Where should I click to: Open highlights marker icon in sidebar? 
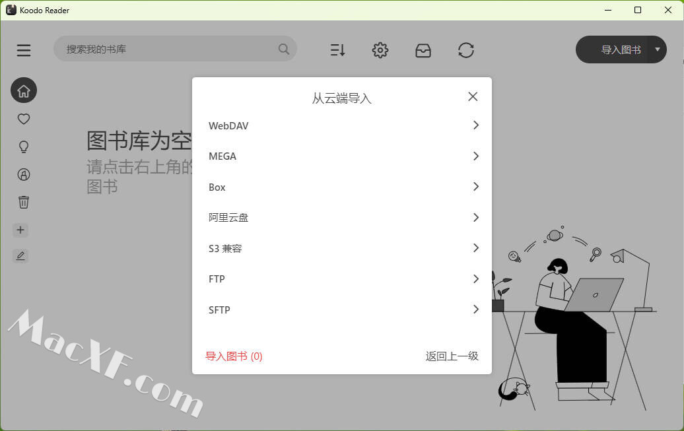[x=24, y=174]
